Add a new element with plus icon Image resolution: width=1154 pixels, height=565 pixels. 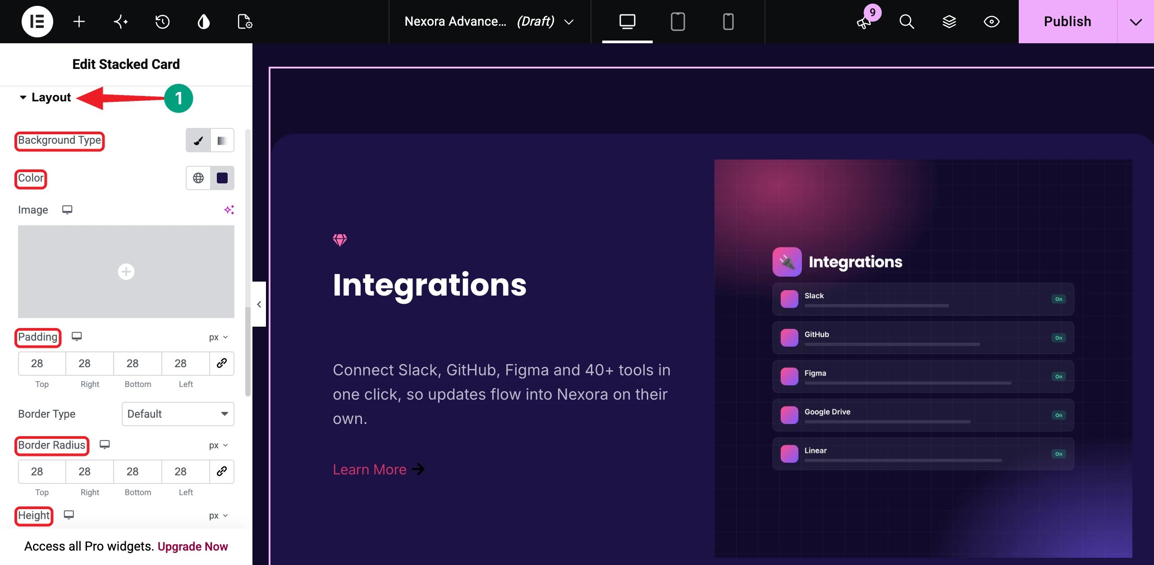79,21
